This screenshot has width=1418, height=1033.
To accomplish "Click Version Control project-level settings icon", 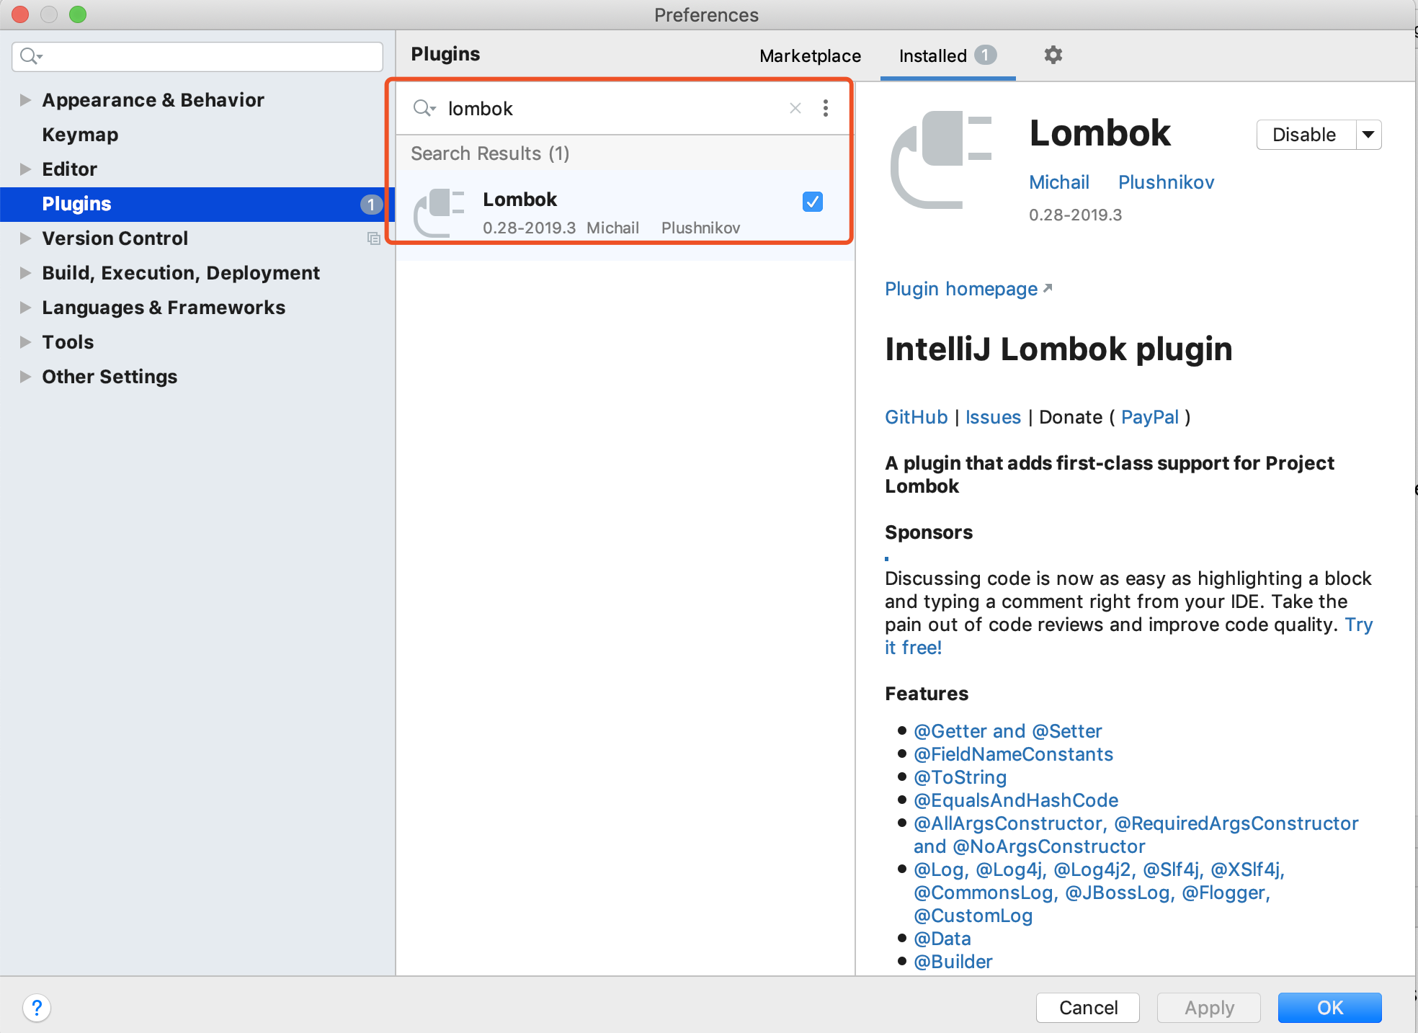I will [x=373, y=238].
